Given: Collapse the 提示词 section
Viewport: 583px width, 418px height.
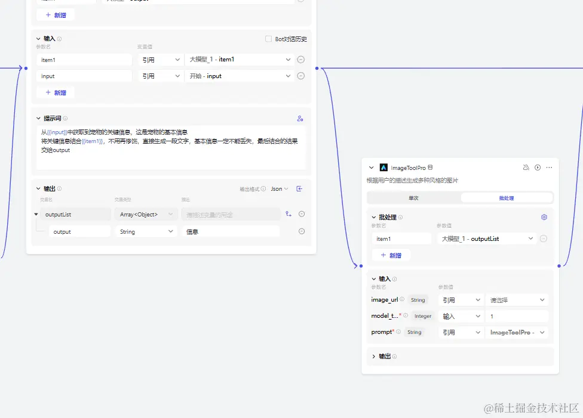Looking at the screenshot, I should [38, 119].
